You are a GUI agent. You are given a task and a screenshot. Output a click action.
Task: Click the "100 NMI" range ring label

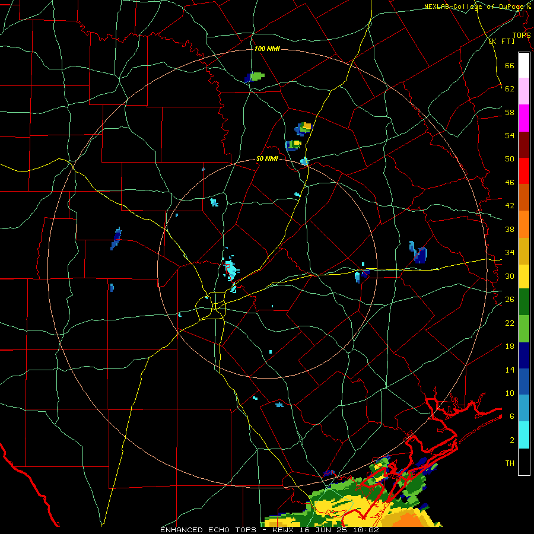click(x=267, y=49)
